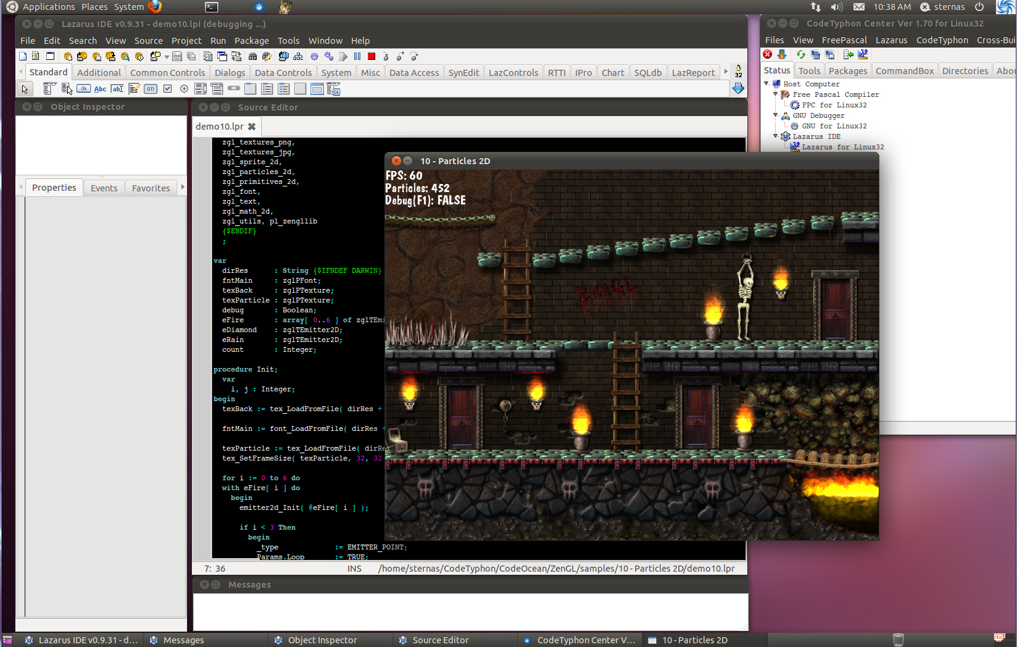Click the New Unit icon in Lazarus toolbar
The image size is (1017, 647).
[35, 56]
